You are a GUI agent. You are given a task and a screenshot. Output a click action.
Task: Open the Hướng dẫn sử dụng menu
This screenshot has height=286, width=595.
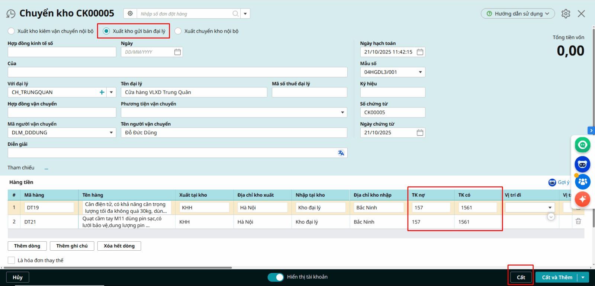pos(518,14)
